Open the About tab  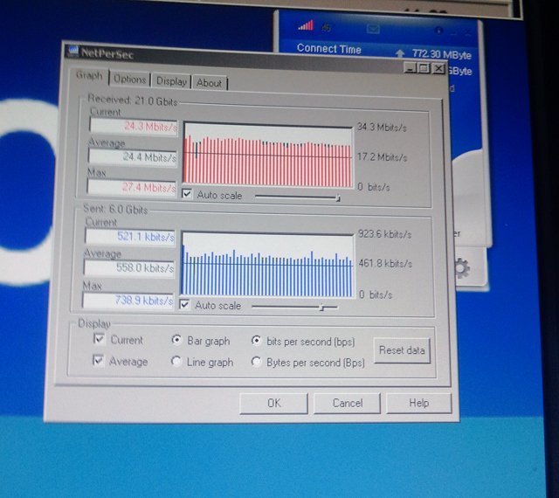[209, 83]
